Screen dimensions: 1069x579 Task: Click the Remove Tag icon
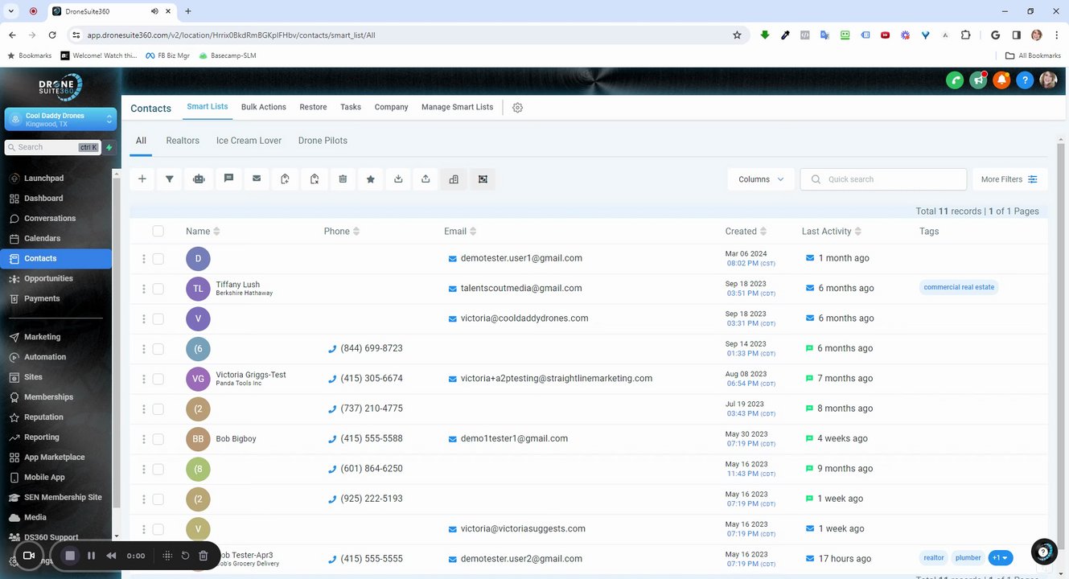pyautogui.click(x=315, y=179)
